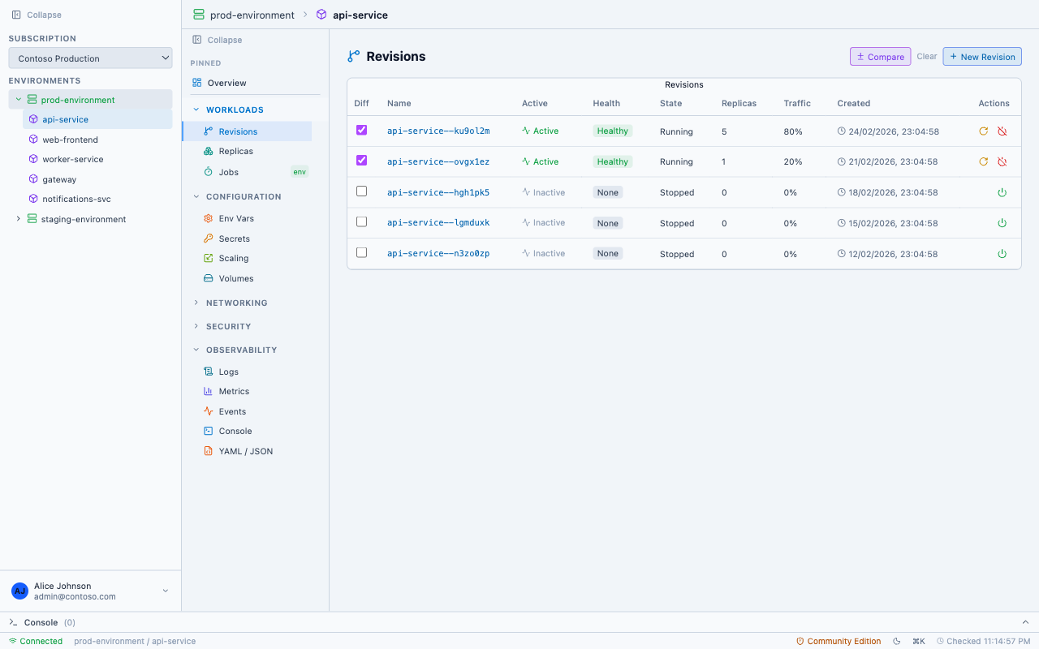Screen dimensions: 1039x649
Task: Expand the Console panel at the bottom
Action: 1024,622
